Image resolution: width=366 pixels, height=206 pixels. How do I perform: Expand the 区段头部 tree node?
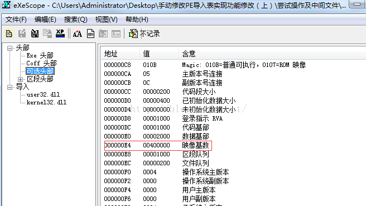coord(21,79)
